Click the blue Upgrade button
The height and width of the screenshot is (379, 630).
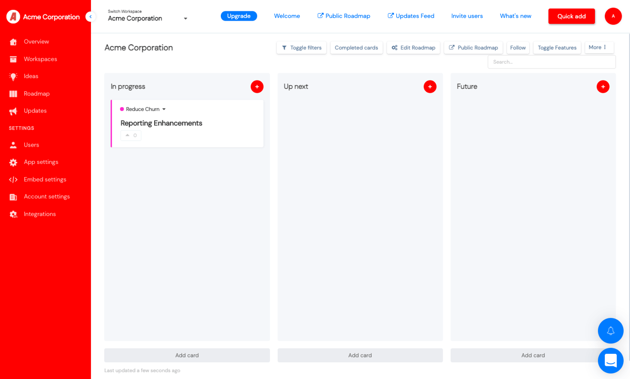(x=239, y=16)
